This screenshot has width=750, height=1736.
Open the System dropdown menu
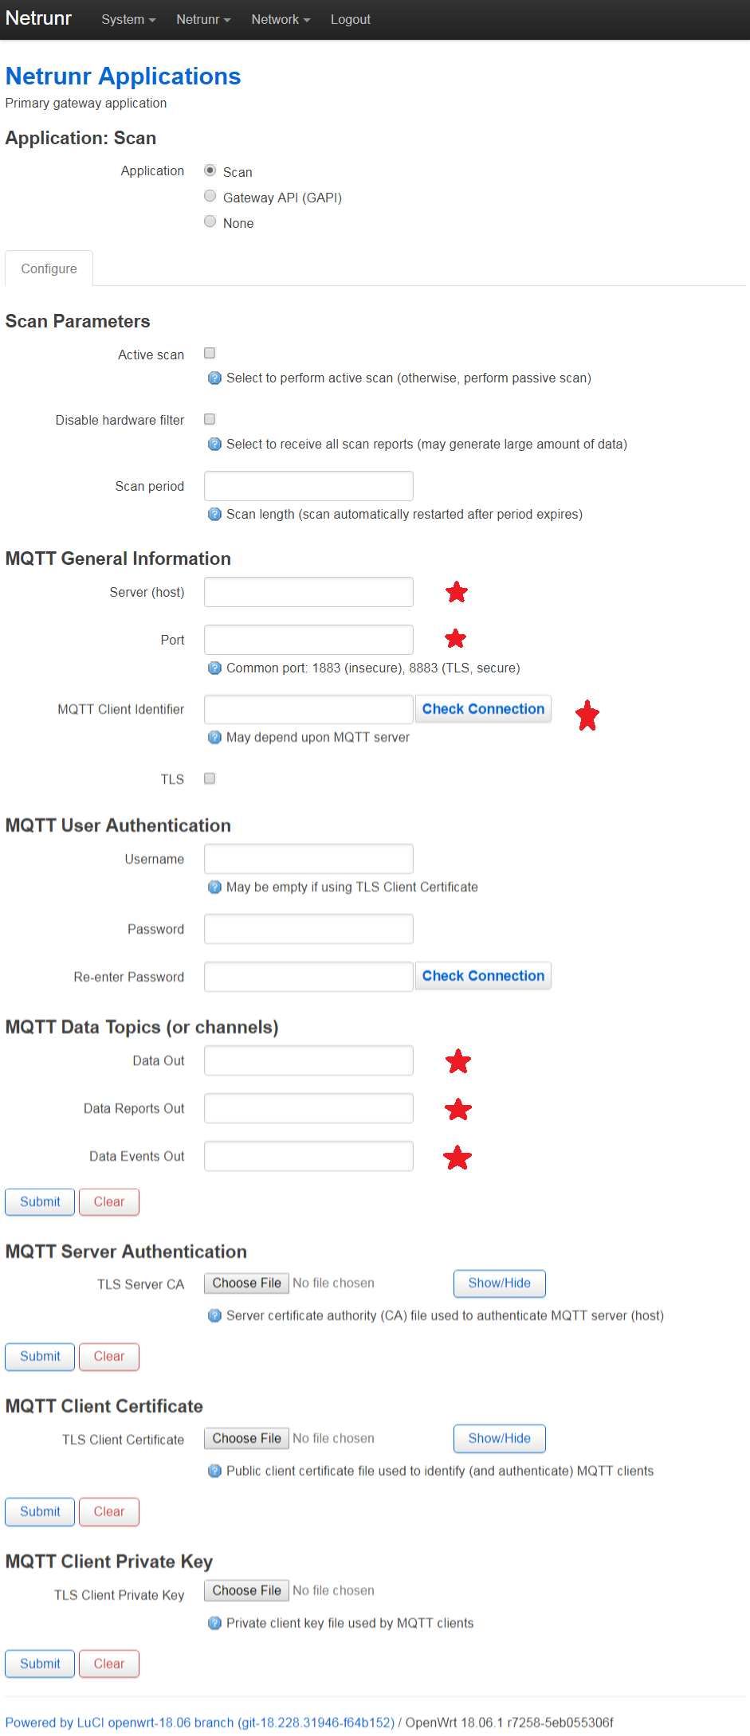tap(128, 20)
